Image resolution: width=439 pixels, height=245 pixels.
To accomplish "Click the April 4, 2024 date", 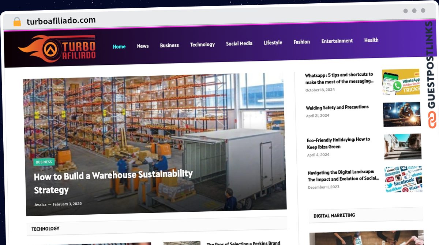I will click(318, 155).
